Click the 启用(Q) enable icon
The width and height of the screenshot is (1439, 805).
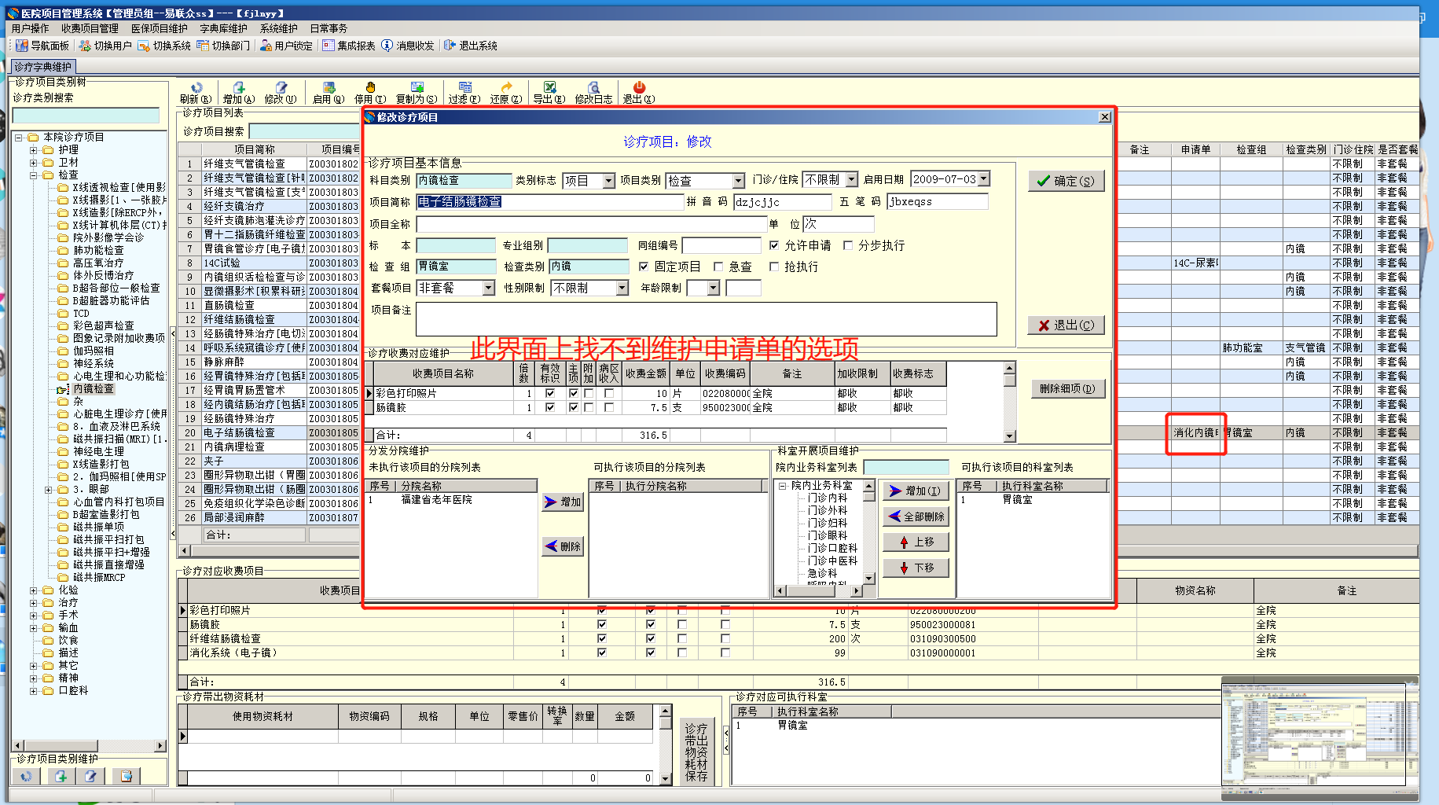click(x=329, y=87)
